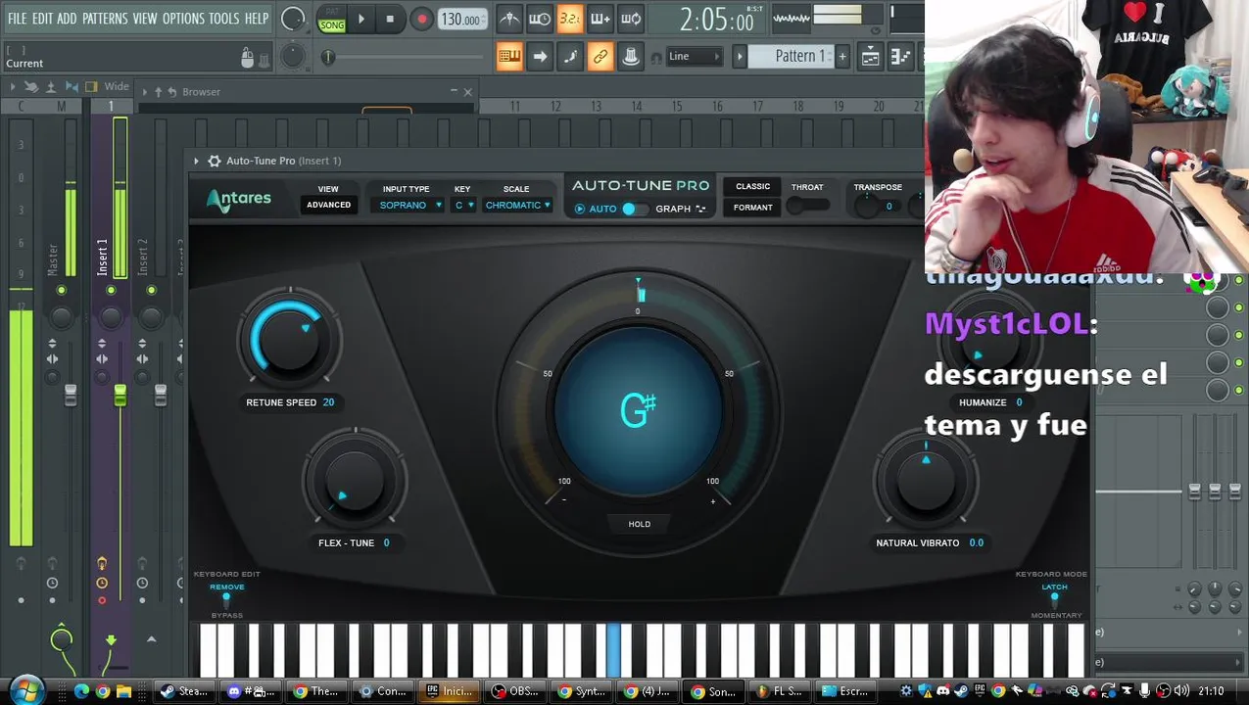The image size is (1249, 705).
Task: Toggle overdub/blend recording icon
Action: [x=600, y=19]
